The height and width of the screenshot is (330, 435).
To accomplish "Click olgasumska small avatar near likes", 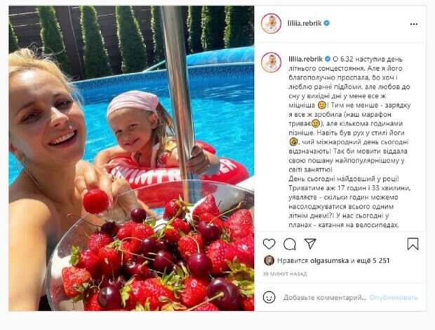I will (269, 261).
